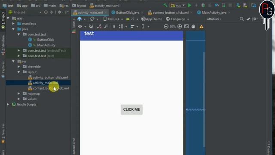Collapse the java folder
The width and height of the screenshot is (275, 155).
tap(13, 29)
